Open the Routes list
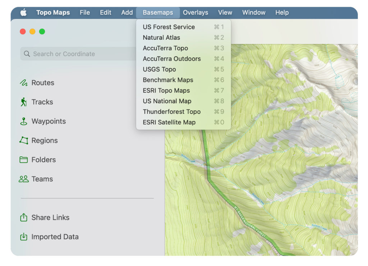Viewport: 368px width, 266px height. (43, 83)
